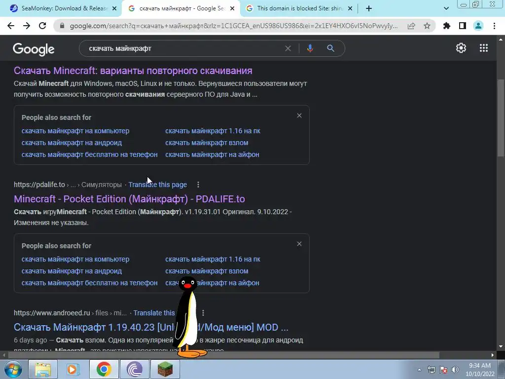Search скачать майнкрафт на айфон in first box
Image resolution: width=505 pixels, height=379 pixels.
tap(212, 154)
